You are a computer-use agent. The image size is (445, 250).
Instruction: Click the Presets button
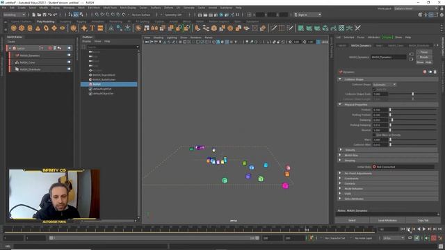coord(424,57)
